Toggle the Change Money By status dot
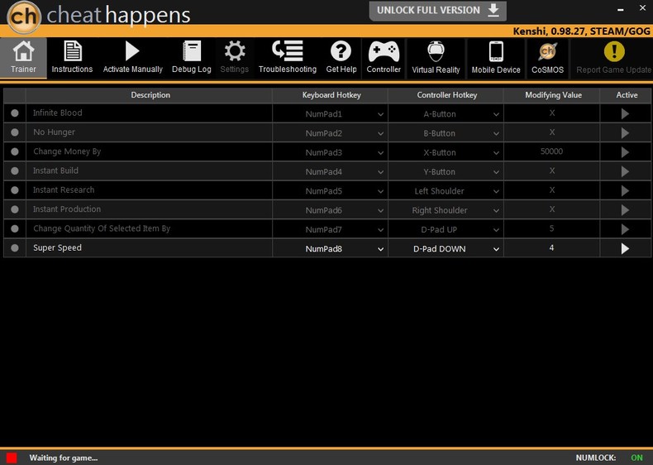The width and height of the screenshot is (653, 465). [x=15, y=151]
